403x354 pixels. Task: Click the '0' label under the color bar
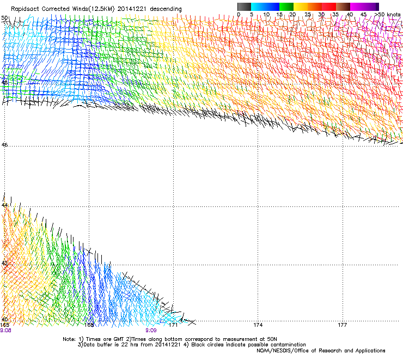pos(239,14)
